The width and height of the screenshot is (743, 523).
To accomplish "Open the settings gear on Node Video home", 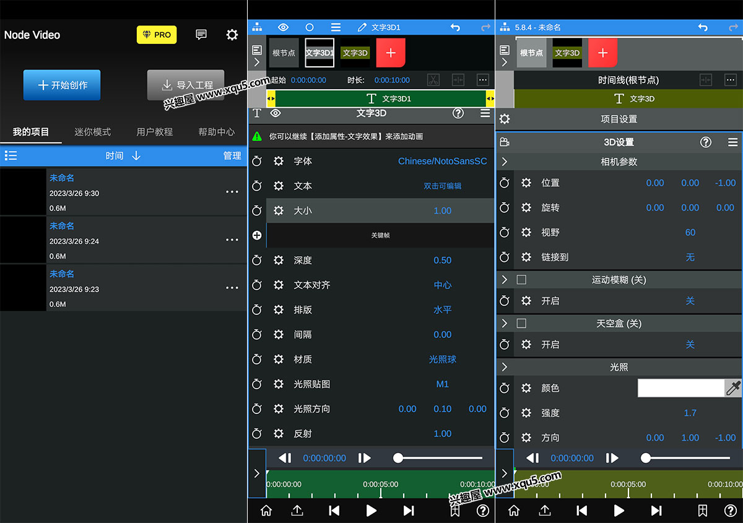I will coord(232,35).
